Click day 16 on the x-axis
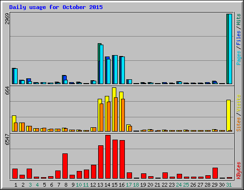 (122, 185)
